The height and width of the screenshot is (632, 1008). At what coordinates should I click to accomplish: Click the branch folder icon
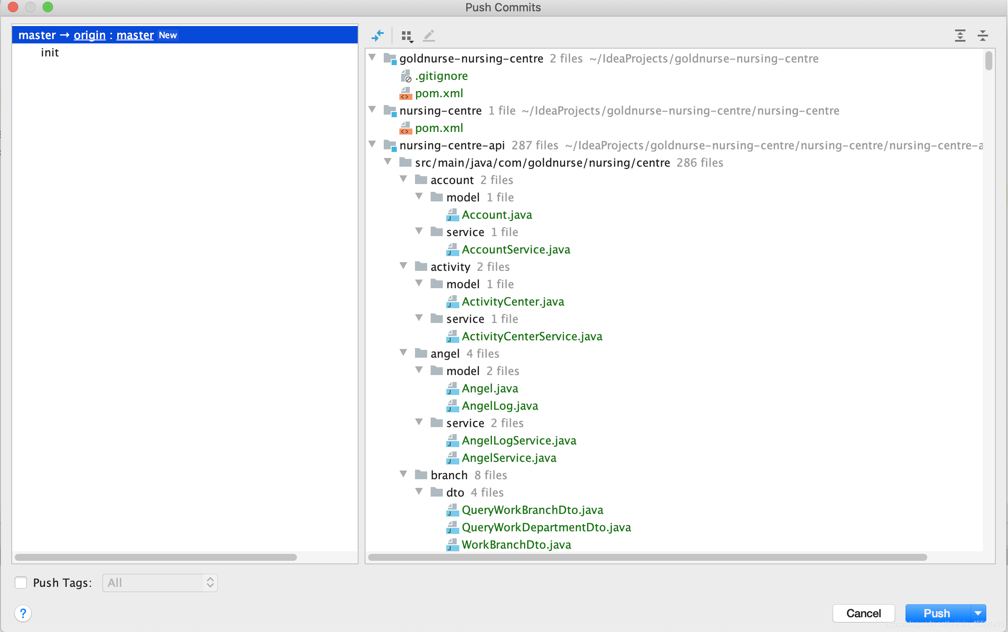coord(421,474)
